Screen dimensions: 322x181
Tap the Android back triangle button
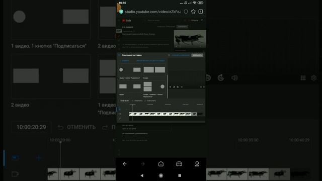(142, 175)
